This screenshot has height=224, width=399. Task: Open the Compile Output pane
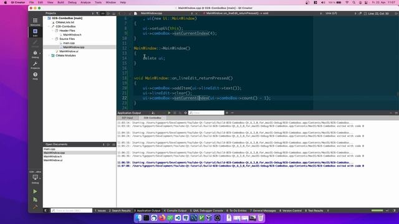(175, 210)
